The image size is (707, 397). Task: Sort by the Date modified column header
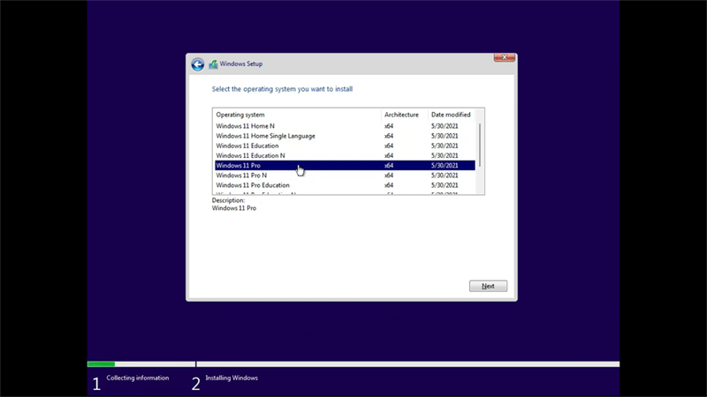click(x=451, y=115)
